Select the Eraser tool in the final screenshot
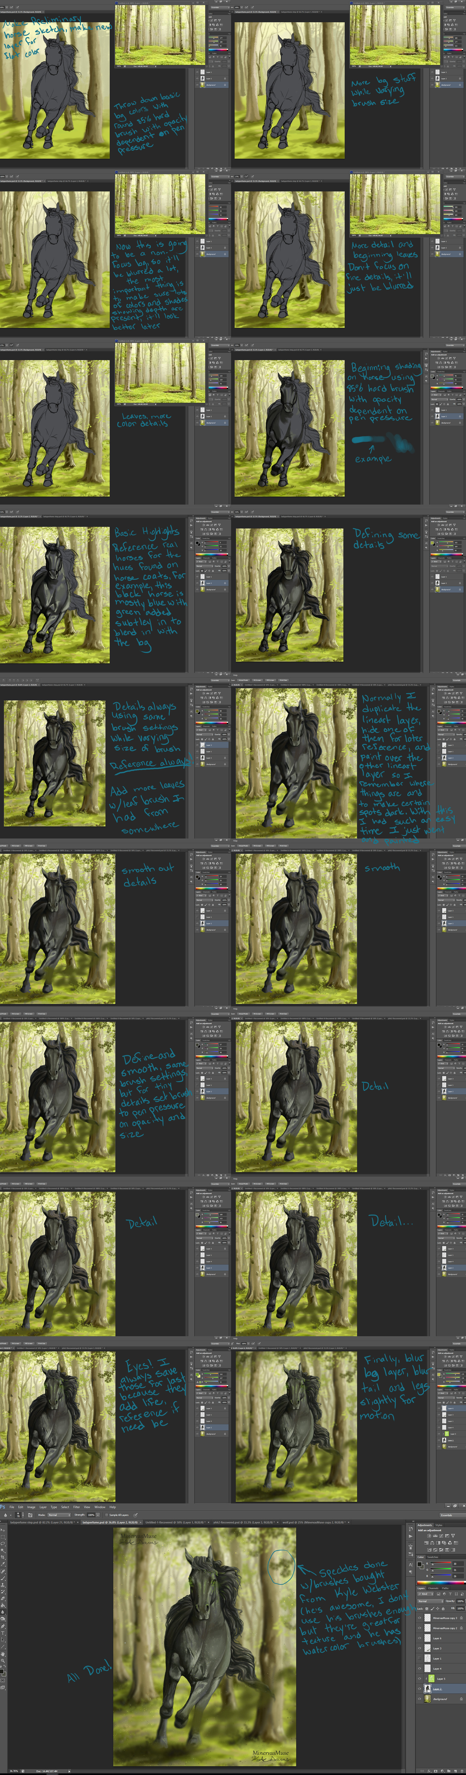 3,1599
